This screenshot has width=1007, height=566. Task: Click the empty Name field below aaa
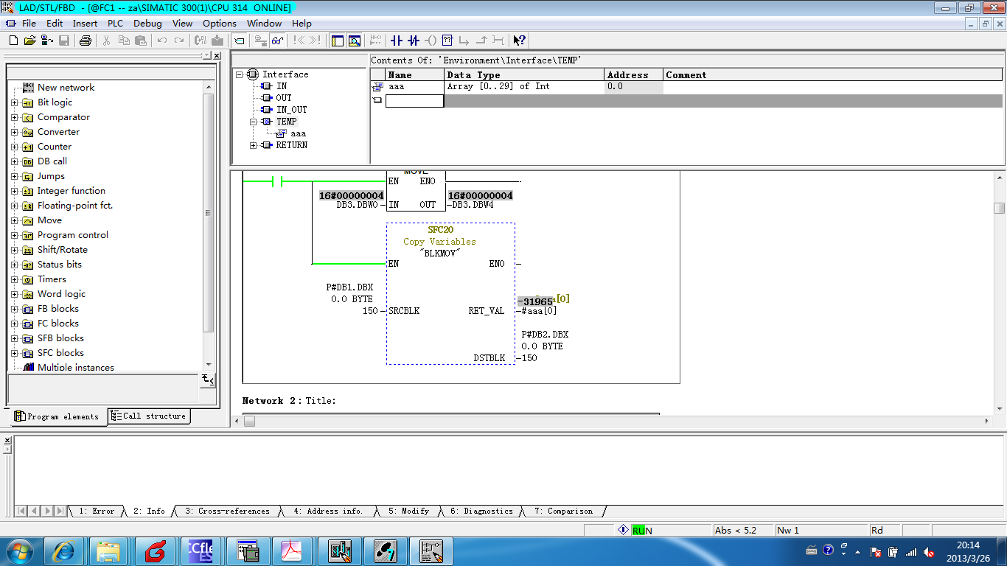click(x=414, y=101)
